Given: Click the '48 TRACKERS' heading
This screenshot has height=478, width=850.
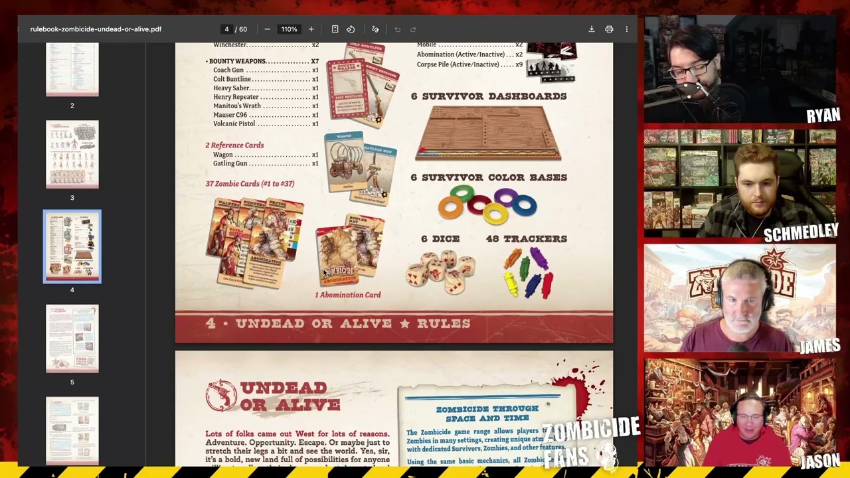Looking at the screenshot, I should click(x=527, y=238).
